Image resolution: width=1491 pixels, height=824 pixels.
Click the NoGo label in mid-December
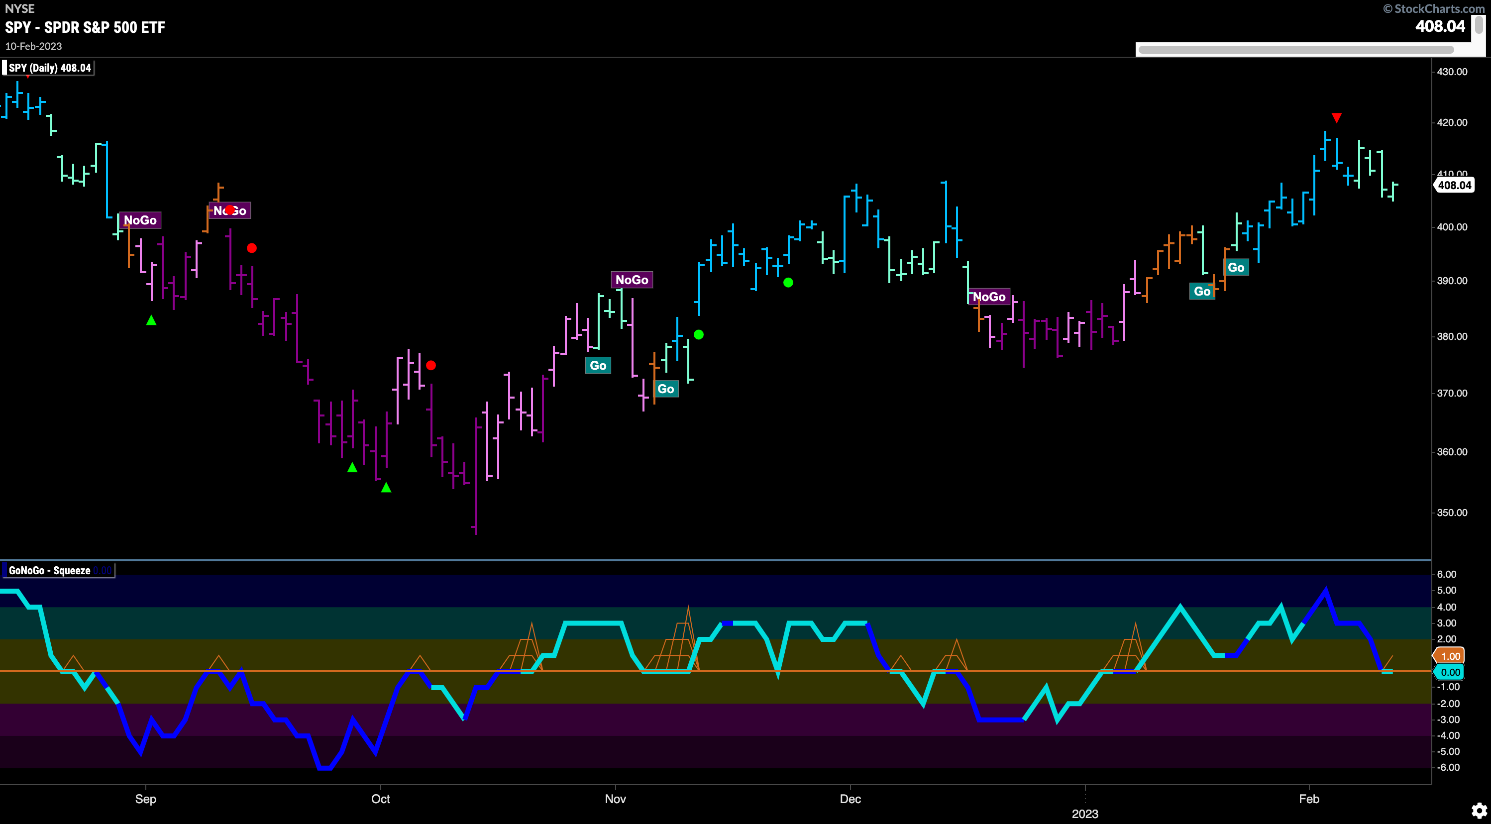click(989, 297)
